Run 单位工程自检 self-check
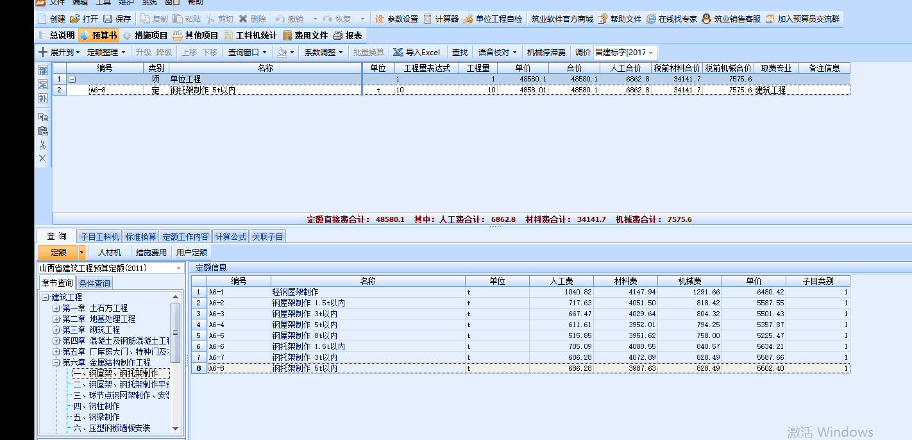912x440 pixels. (x=468, y=19)
